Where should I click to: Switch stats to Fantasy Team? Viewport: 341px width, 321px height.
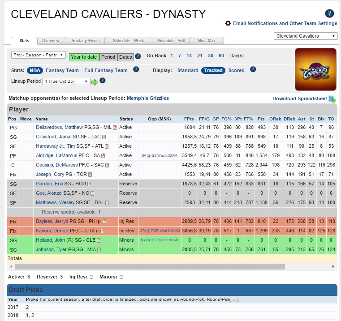click(x=62, y=70)
